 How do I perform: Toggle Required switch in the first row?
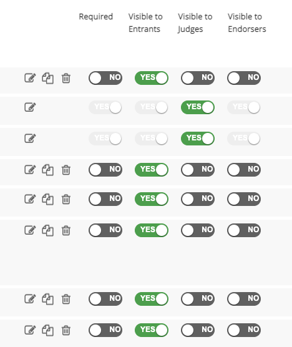tap(105, 78)
